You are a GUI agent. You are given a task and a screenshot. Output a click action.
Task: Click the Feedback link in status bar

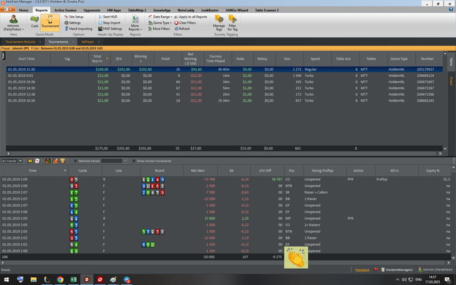tap(362, 270)
